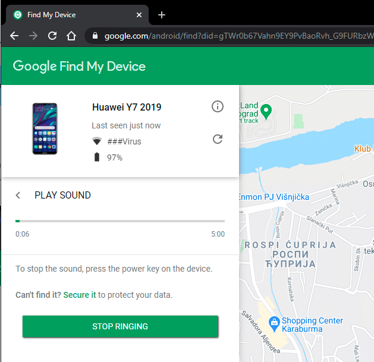Click the address bar URL
374x362 pixels.
click(x=239, y=36)
